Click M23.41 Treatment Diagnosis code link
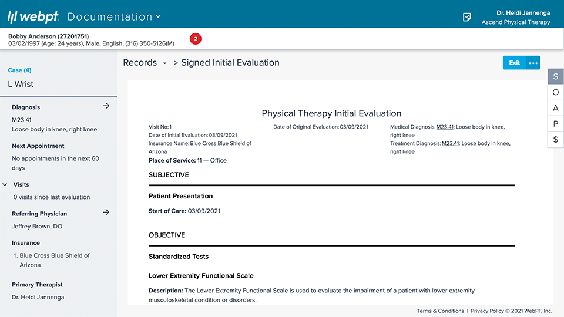The width and height of the screenshot is (564, 317). click(x=451, y=143)
